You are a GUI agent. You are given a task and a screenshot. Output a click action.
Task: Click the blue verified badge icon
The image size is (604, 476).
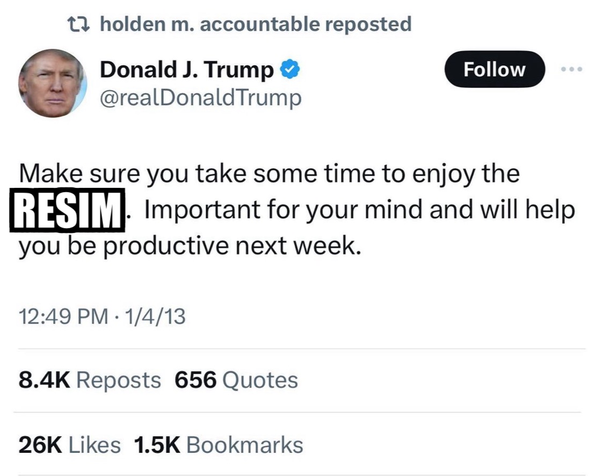coord(290,70)
